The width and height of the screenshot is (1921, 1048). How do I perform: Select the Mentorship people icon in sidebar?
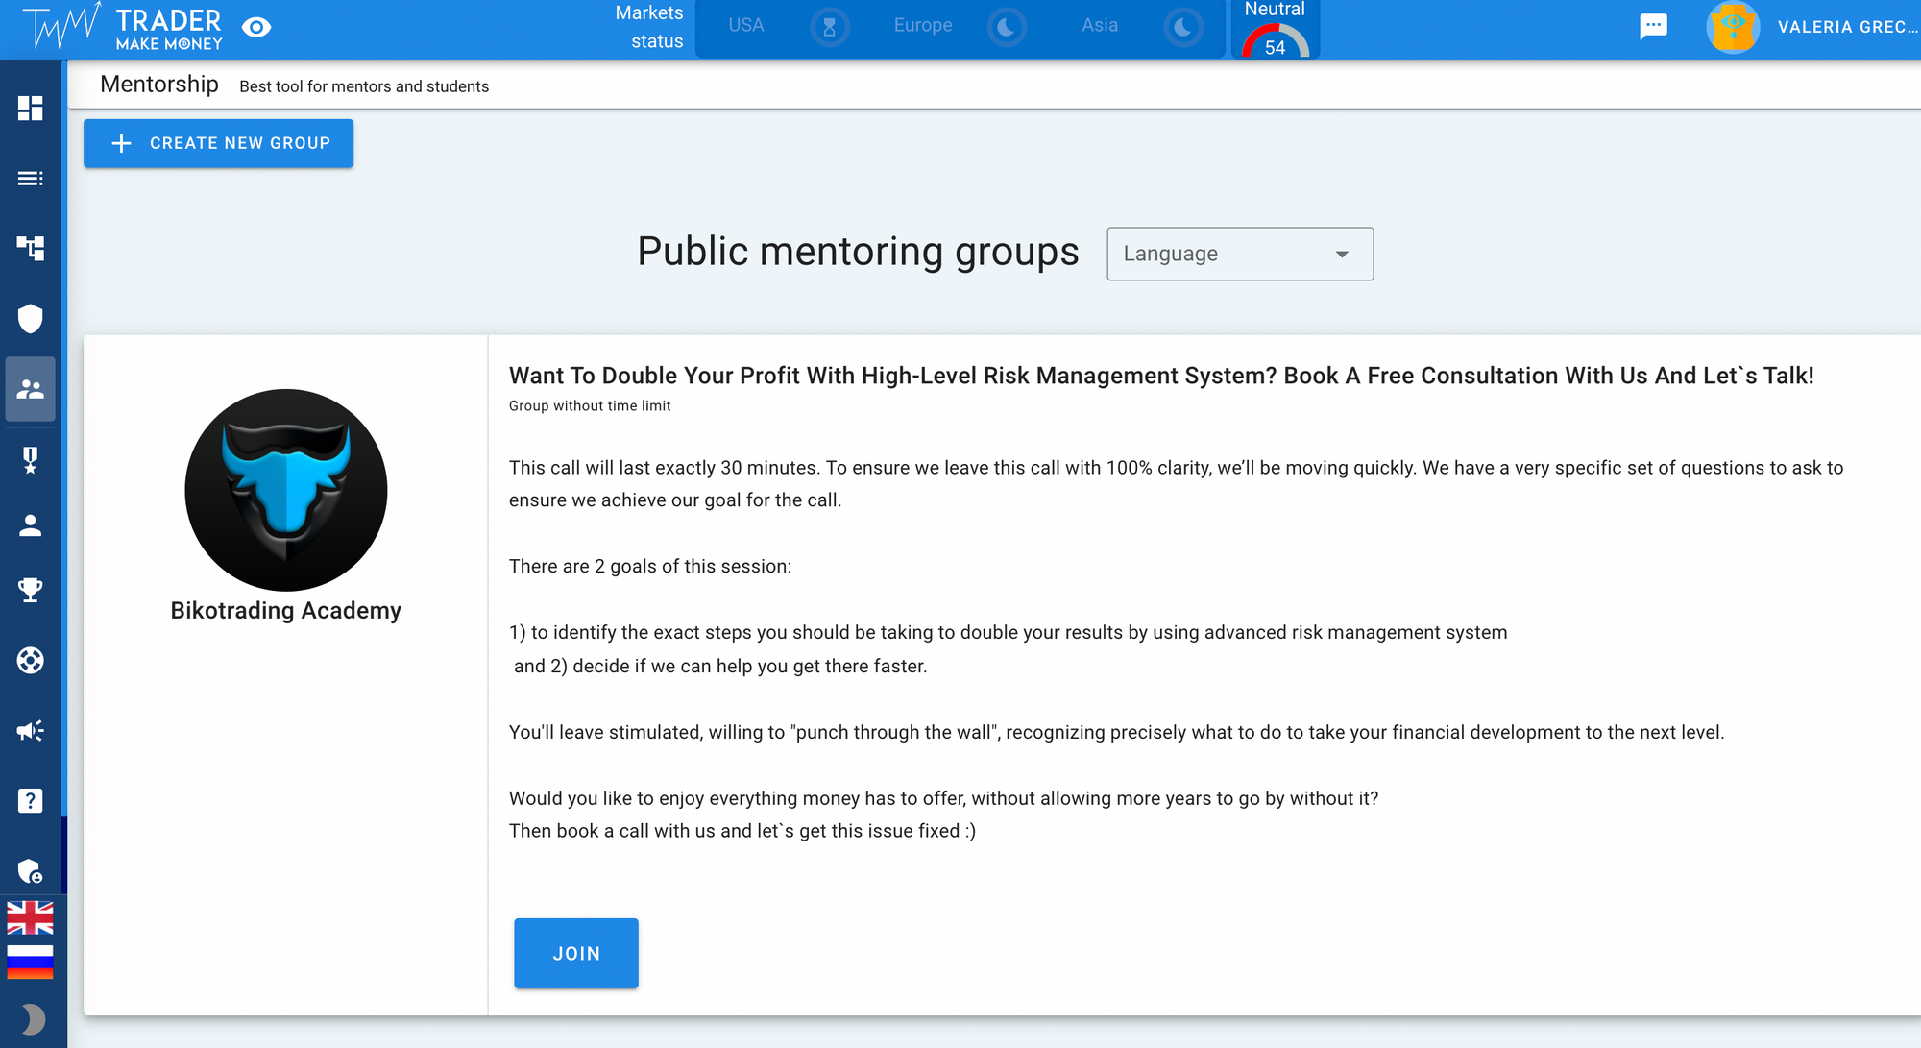tap(31, 389)
